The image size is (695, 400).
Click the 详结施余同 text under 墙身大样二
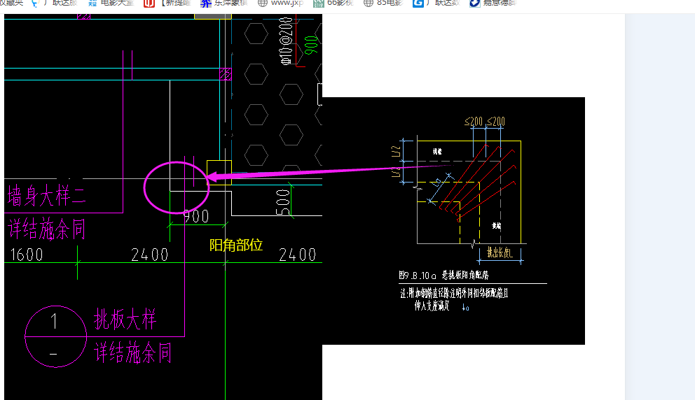coord(46,229)
